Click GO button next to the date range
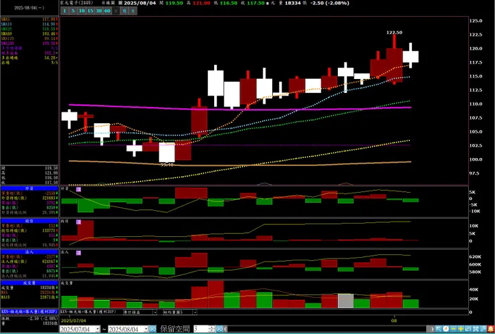This screenshot has height=334, width=495. [x=153, y=329]
